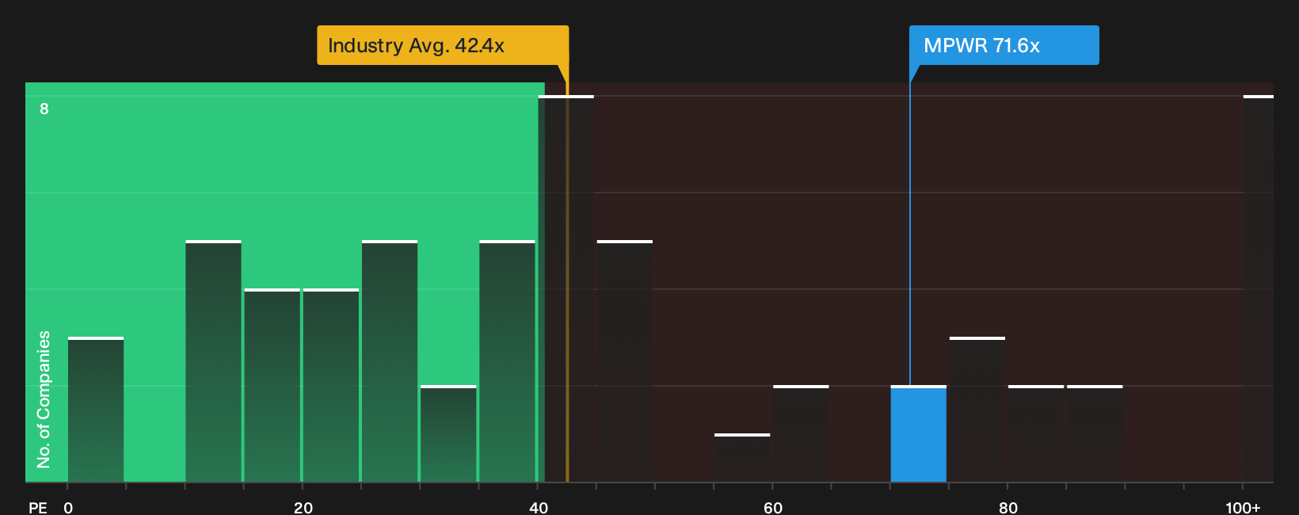The width and height of the screenshot is (1299, 515).
Task: Select the tallest bar at PE 40 to 45
Action: (566, 289)
